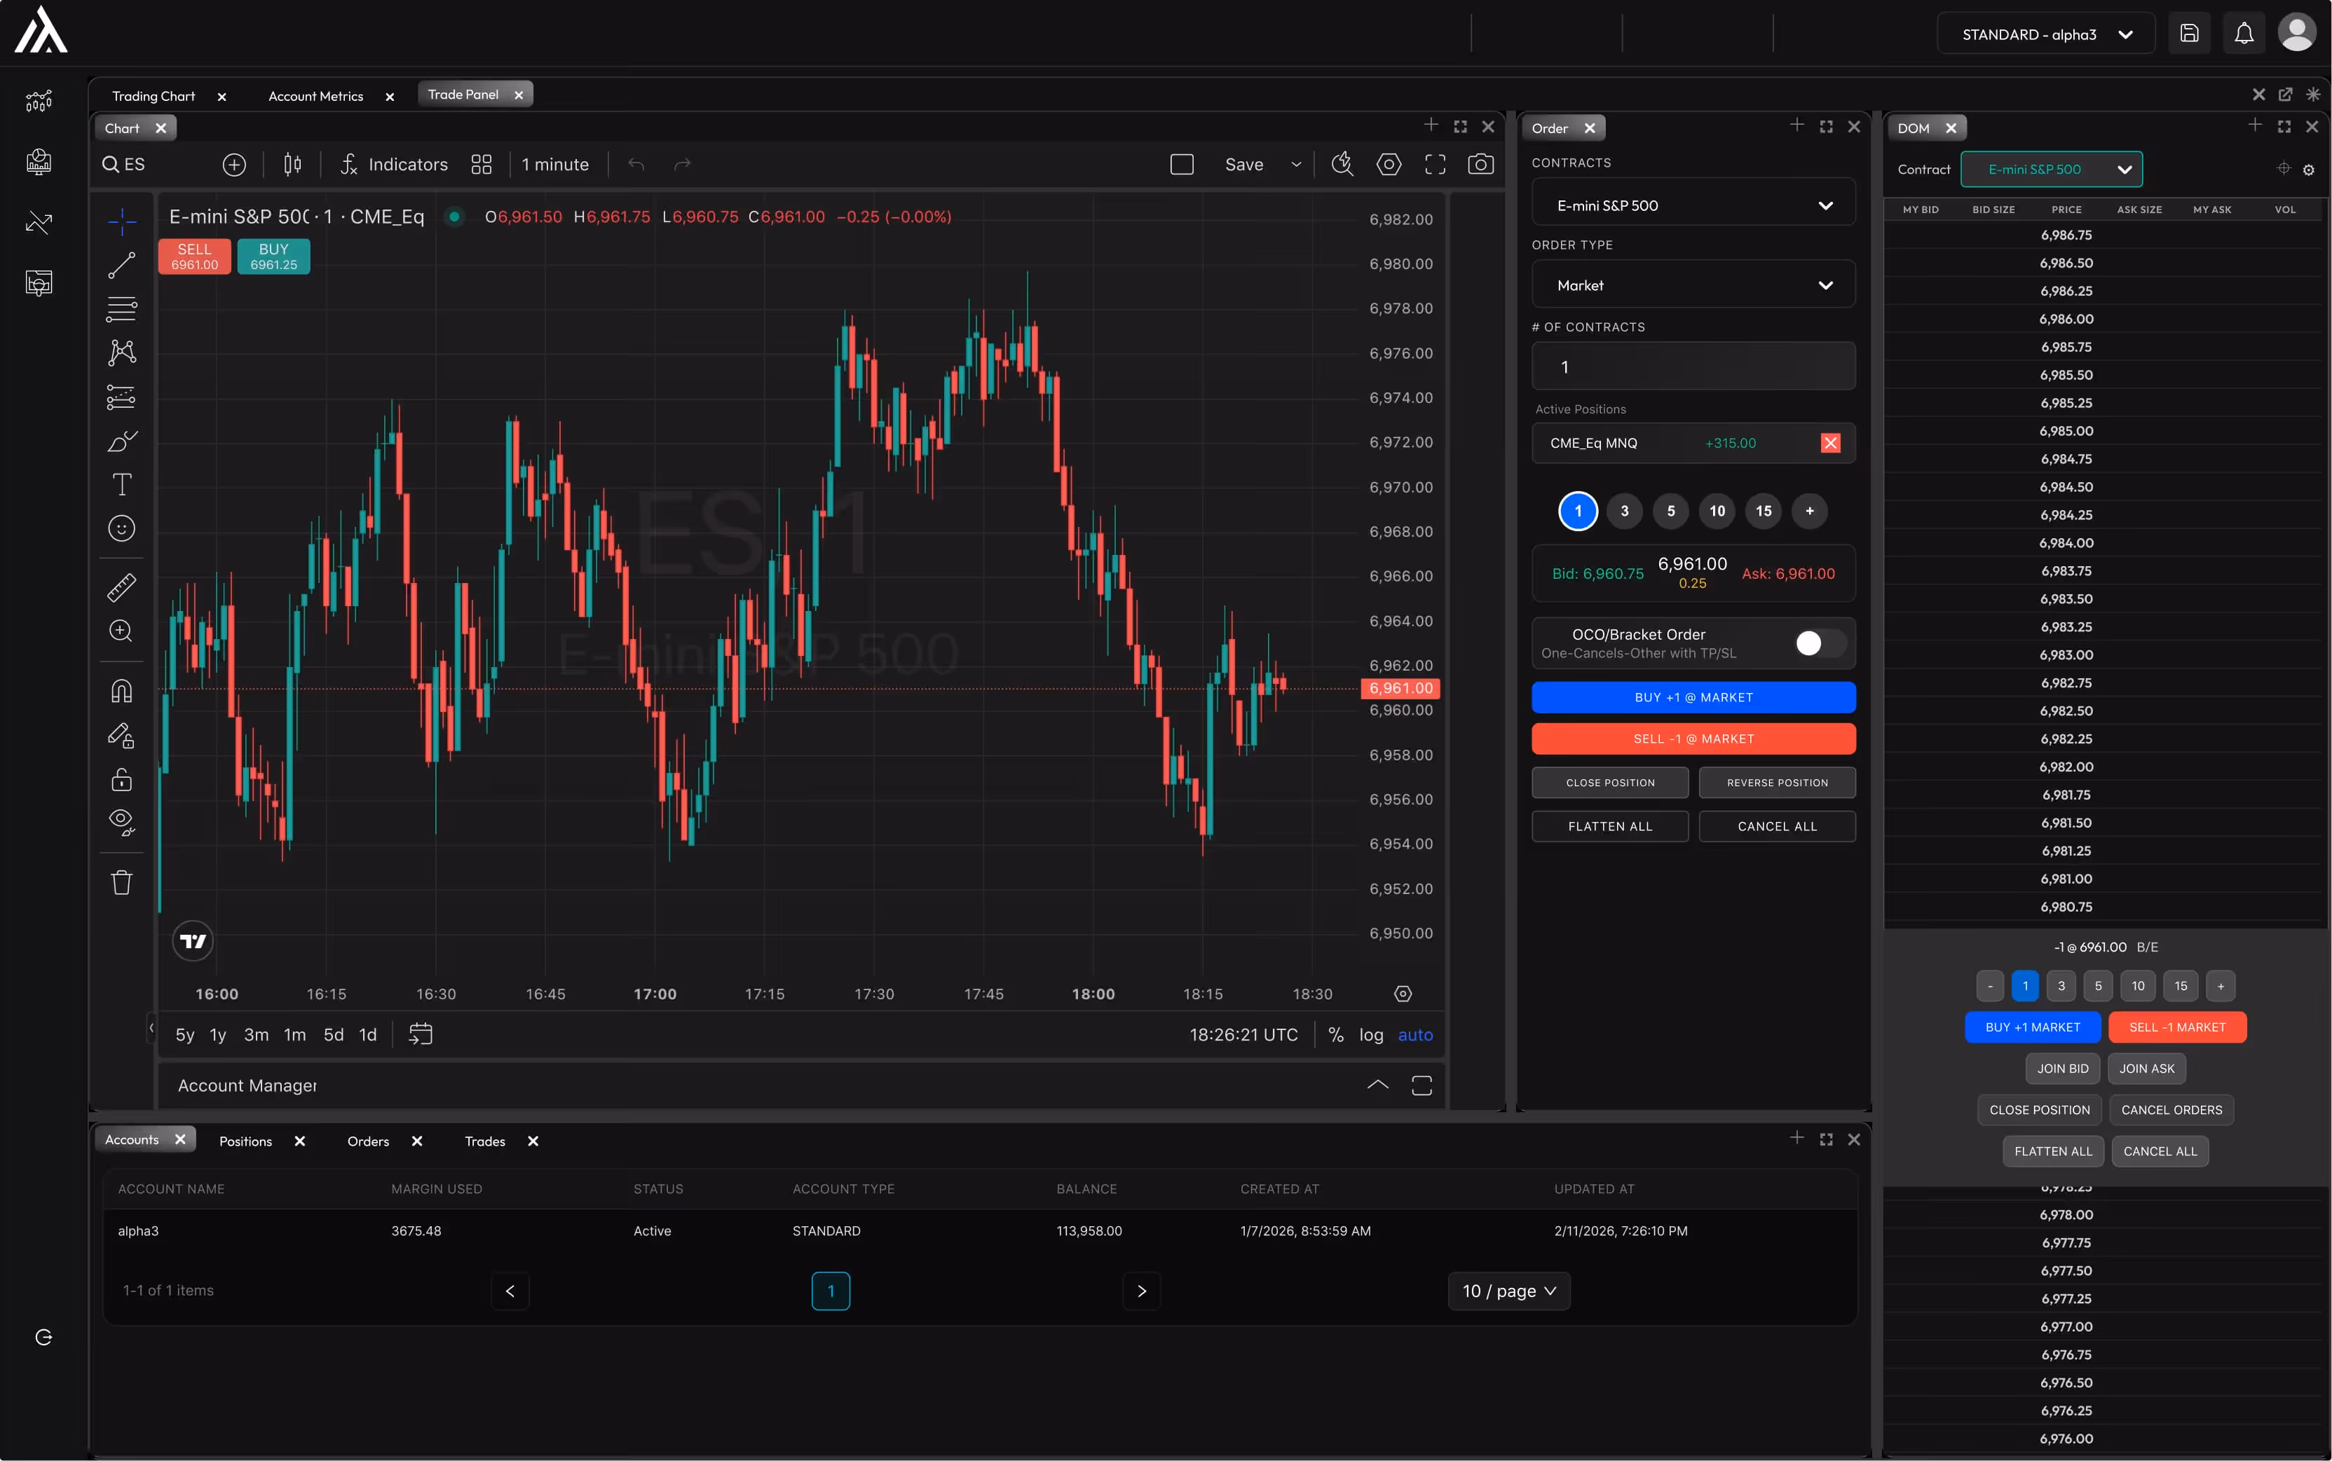
Task: Toggle the OCO/Bracket Order switch
Action: pyautogui.click(x=1820, y=643)
